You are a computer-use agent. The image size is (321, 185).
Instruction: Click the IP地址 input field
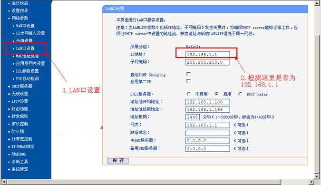(208, 55)
